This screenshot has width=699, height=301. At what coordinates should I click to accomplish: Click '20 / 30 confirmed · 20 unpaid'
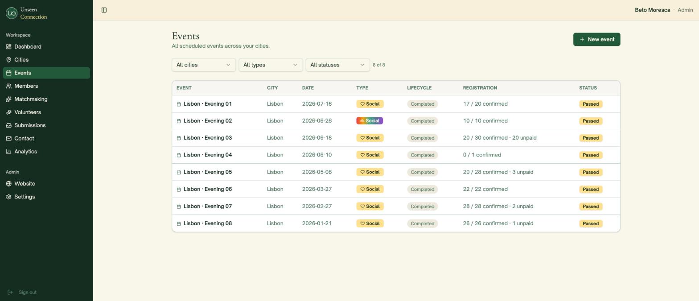click(x=500, y=138)
